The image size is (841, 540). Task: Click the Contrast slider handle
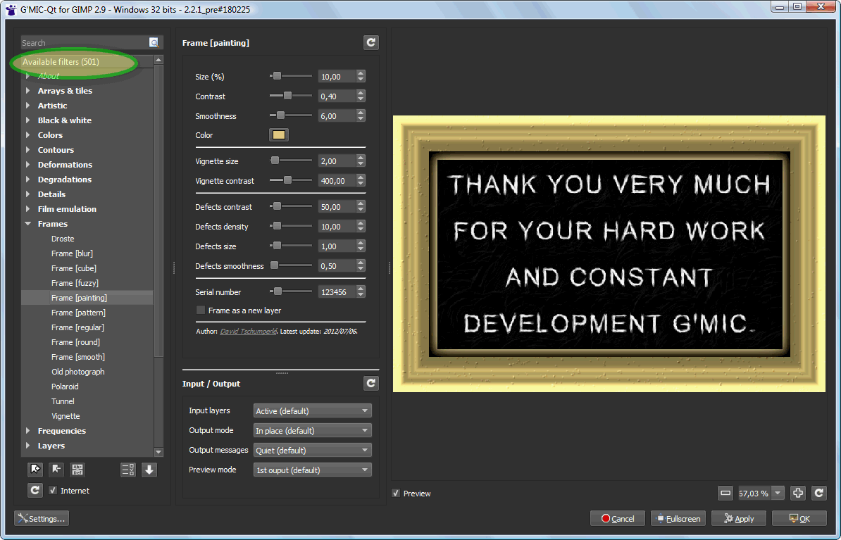287,96
